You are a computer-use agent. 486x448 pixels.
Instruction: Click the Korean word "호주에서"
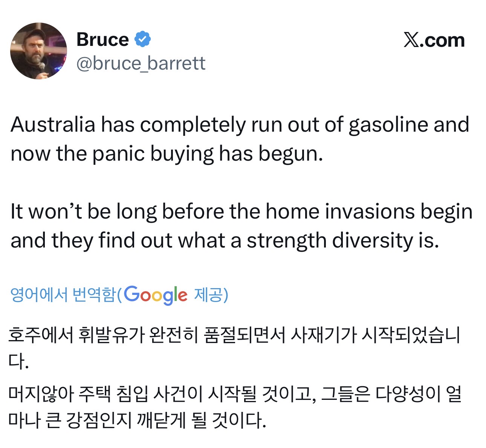click(x=41, y=335)
